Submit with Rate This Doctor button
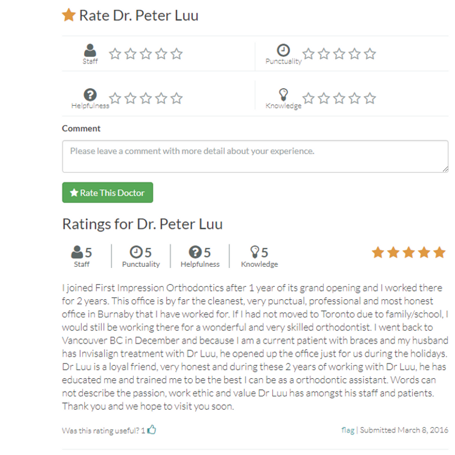 107,193
